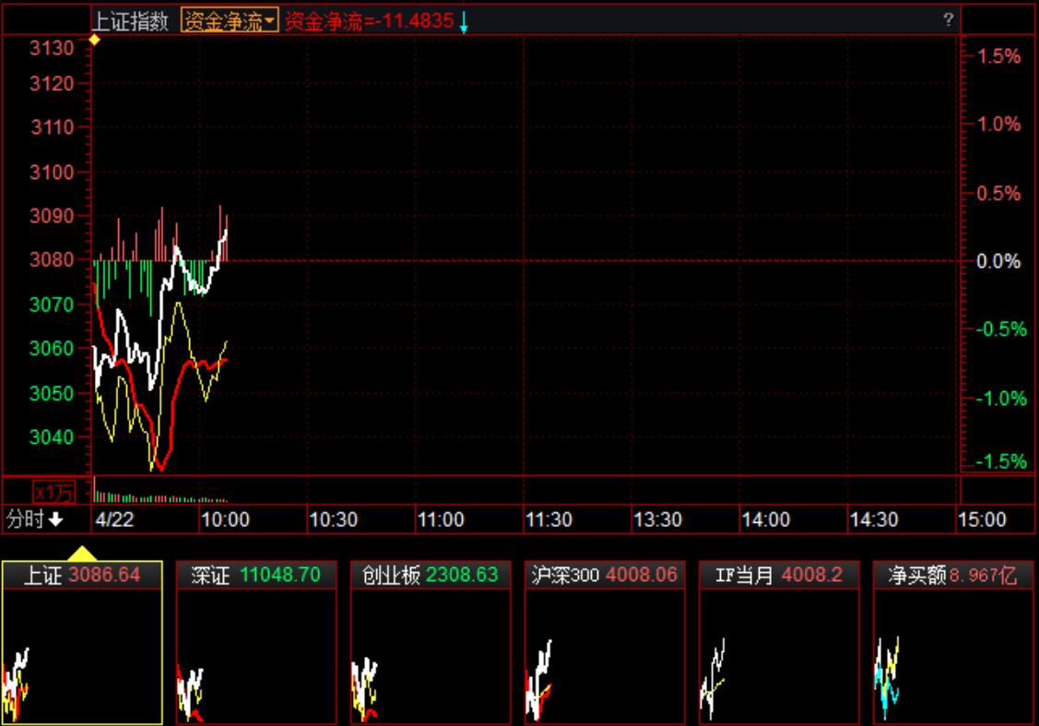Switch to the 深证 11048.70 tab

[255, 576]
